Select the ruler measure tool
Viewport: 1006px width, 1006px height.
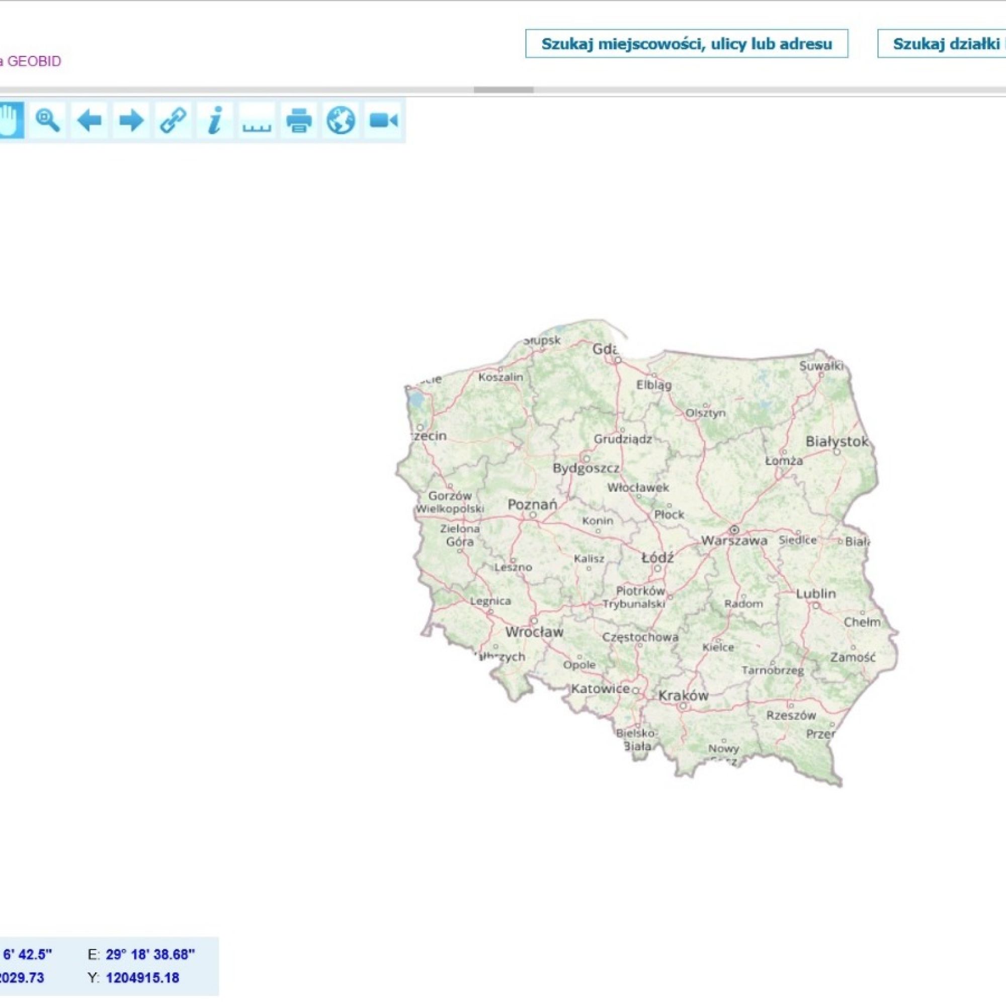257,120
